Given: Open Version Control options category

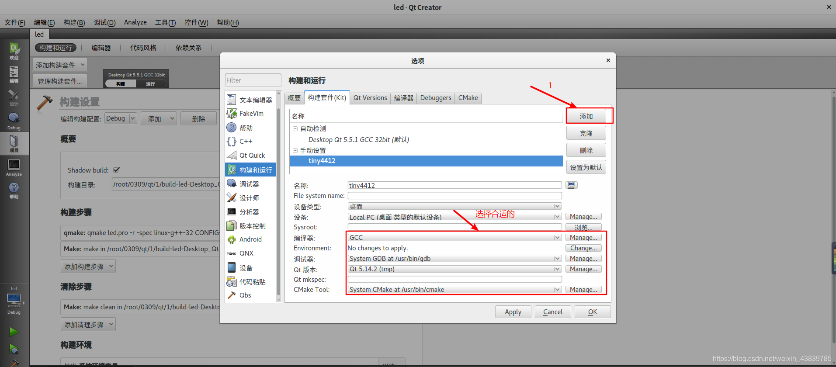Looking at the screenshot, I should (x=250, y=226).
